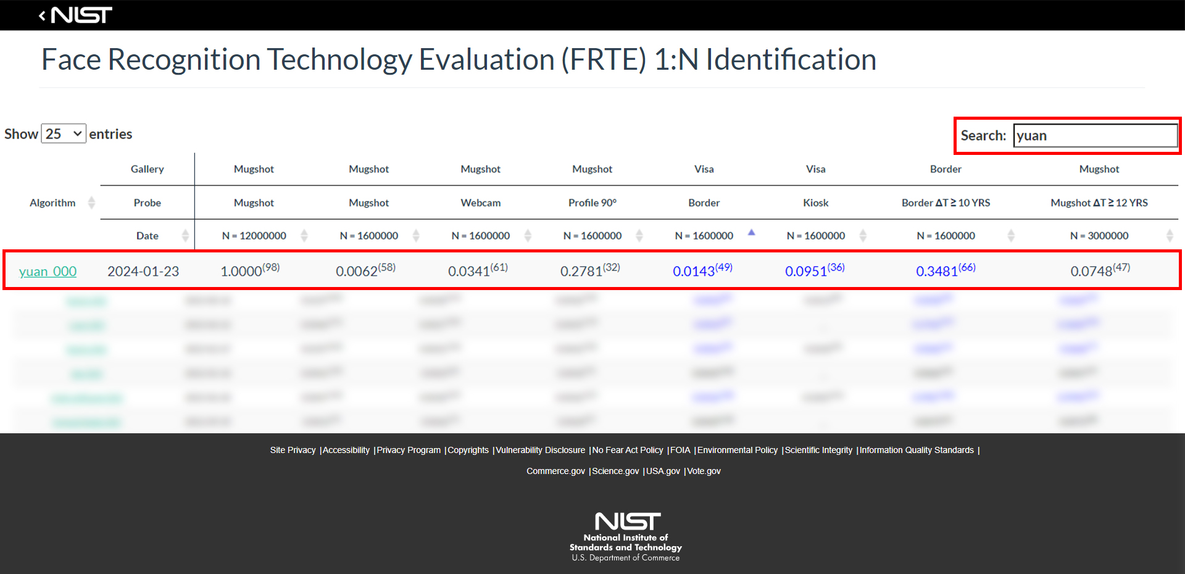Click the footer NIST logo

626,536
